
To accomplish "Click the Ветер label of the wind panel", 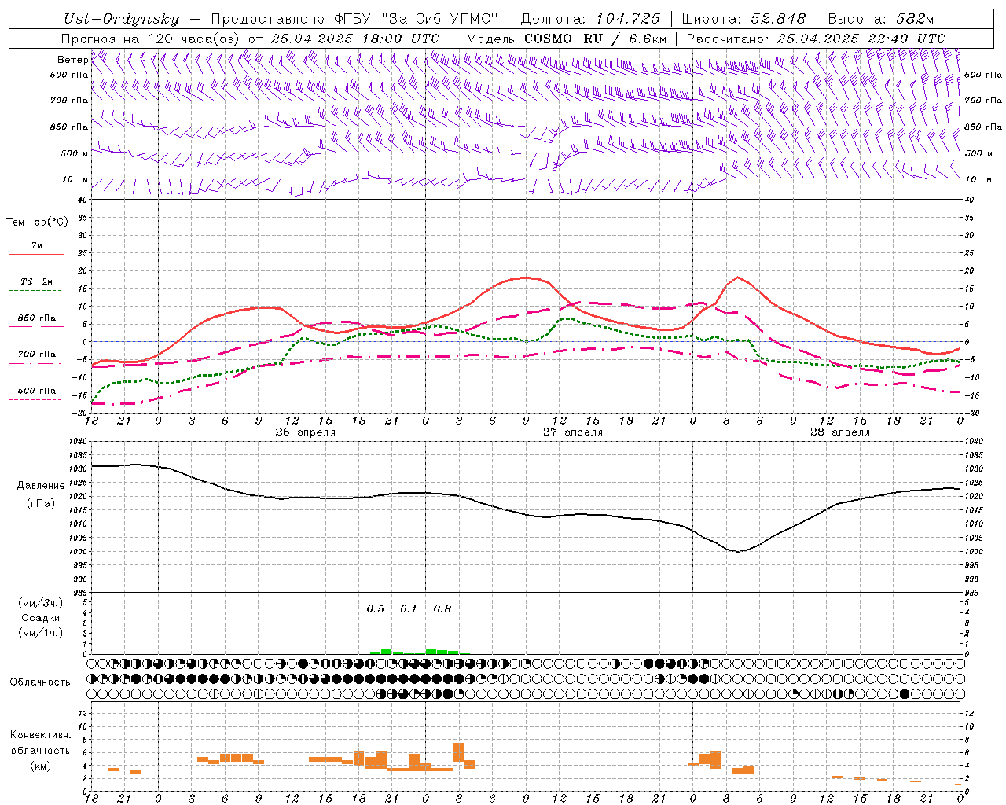I will [x=72, y=60].
